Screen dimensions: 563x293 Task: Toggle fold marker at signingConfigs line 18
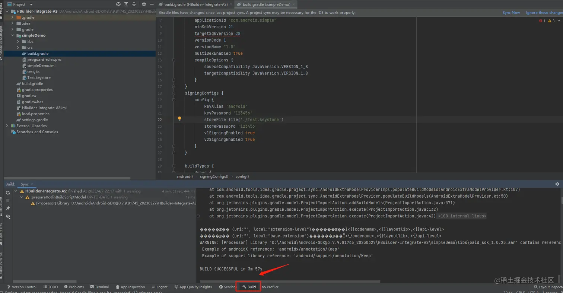(174, 93)
